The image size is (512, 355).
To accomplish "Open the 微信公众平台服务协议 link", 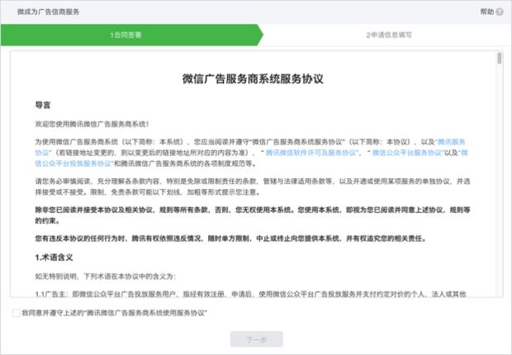I will point(407,153).
